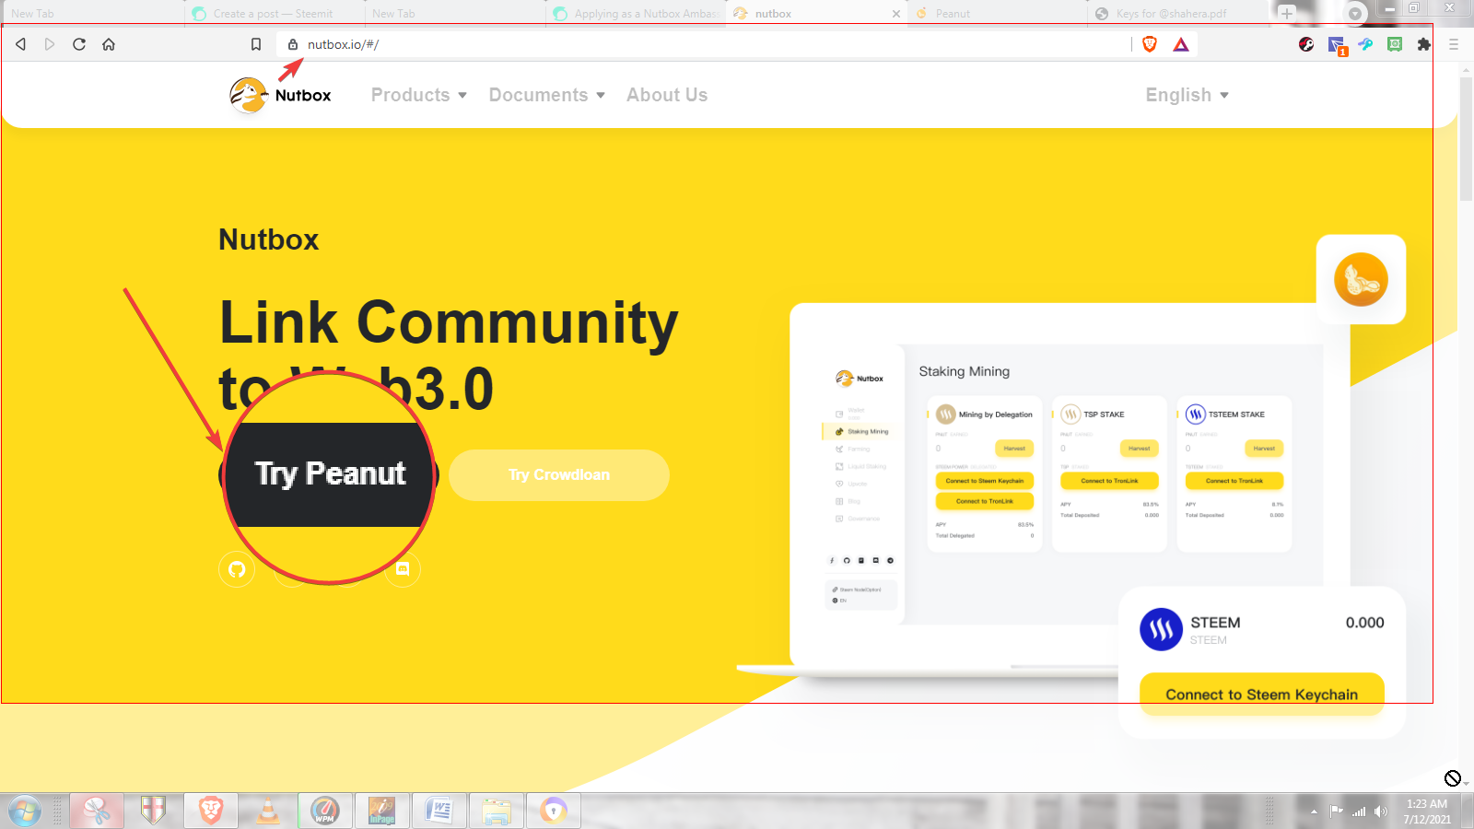1474x829 pixels.
Task: Open the English language dropdown
Action: pyautogui.click(x=1187, y=95)
